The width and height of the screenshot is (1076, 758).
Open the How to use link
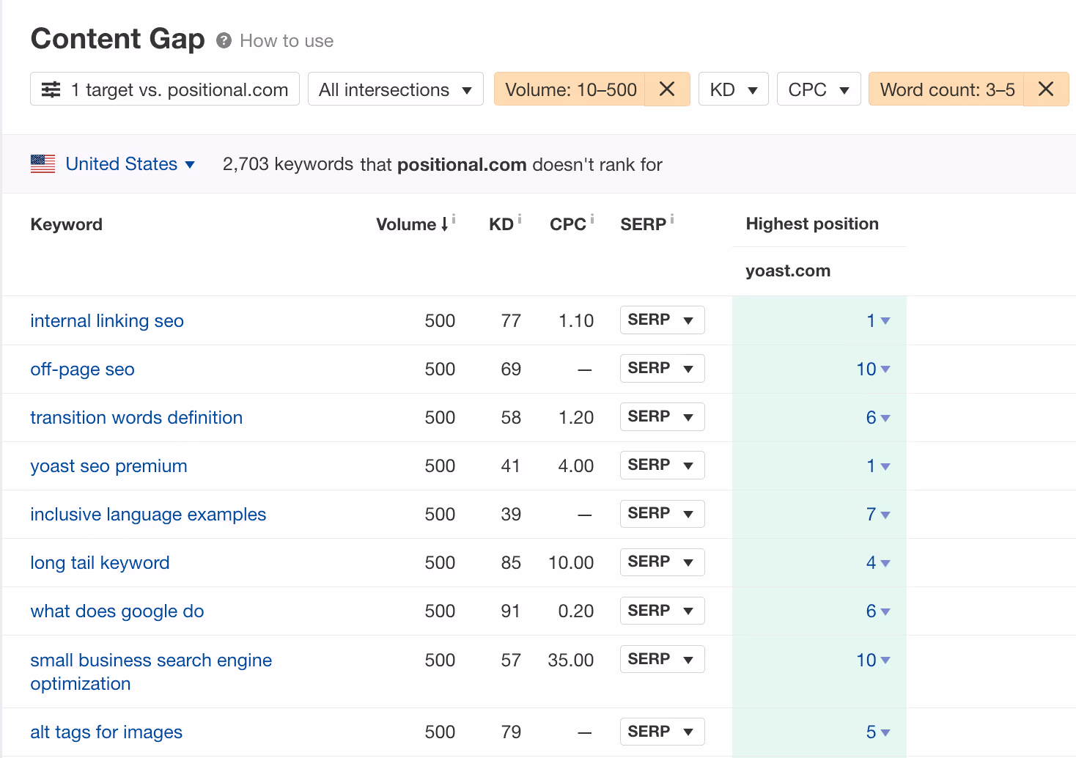(x=287, y=41)
